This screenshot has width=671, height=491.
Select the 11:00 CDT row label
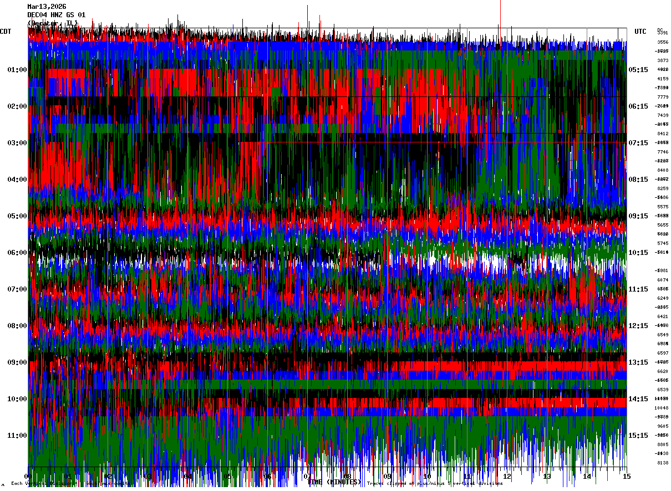[x=17, y=436]
